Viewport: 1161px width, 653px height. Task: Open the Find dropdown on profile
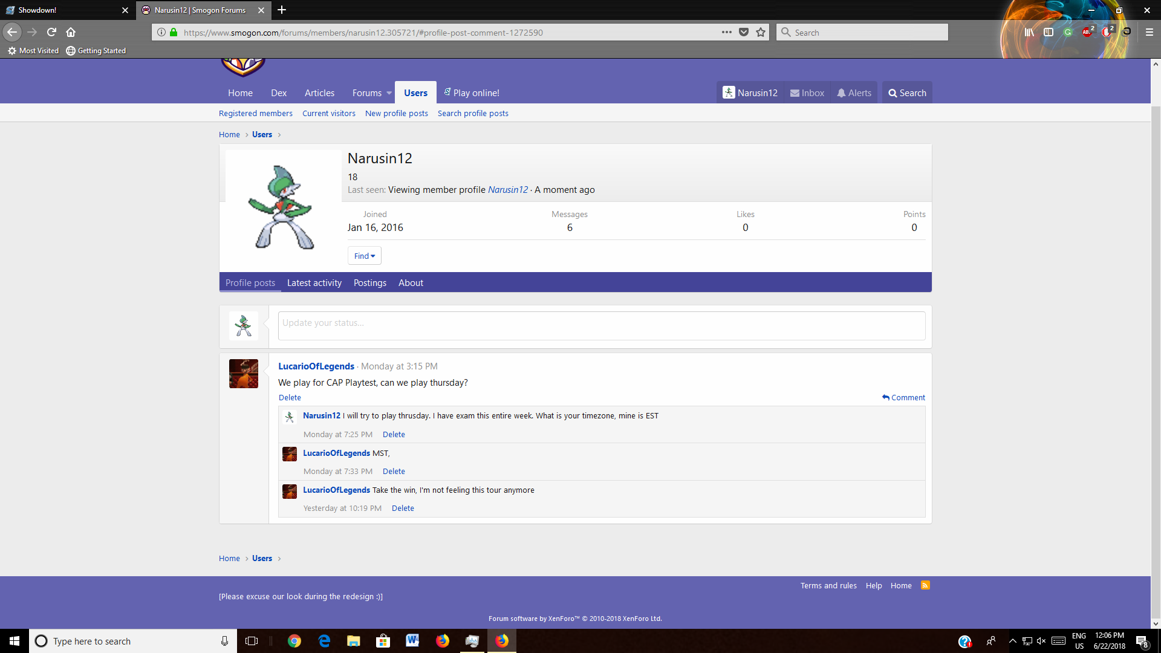(x=364, y=256)
